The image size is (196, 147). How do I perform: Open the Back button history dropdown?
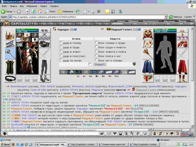click(x=14, y=11)
